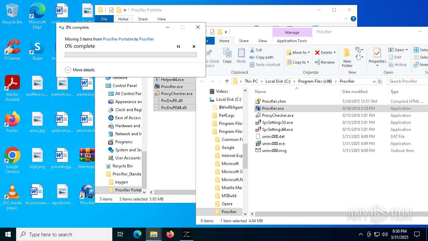This screenshot has height=241, width=428.
Task: Expand More details in move dialog
Action: (80, 70)
